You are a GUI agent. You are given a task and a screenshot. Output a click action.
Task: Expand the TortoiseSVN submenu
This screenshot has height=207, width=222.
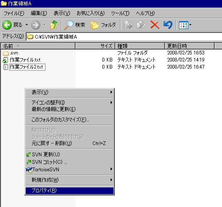click(x=70, y=169)
